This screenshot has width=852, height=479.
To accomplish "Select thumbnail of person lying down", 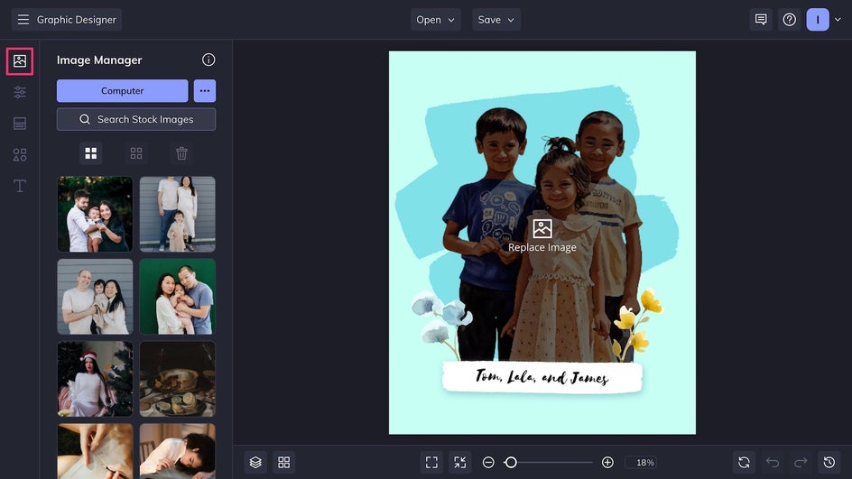I will 177,451.
